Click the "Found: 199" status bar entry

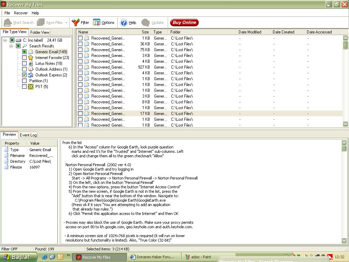tap(45, 249)
